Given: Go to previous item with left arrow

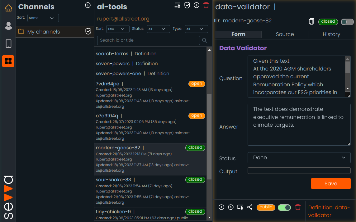Looking at the screenshot, I should (x=221, y=207).
